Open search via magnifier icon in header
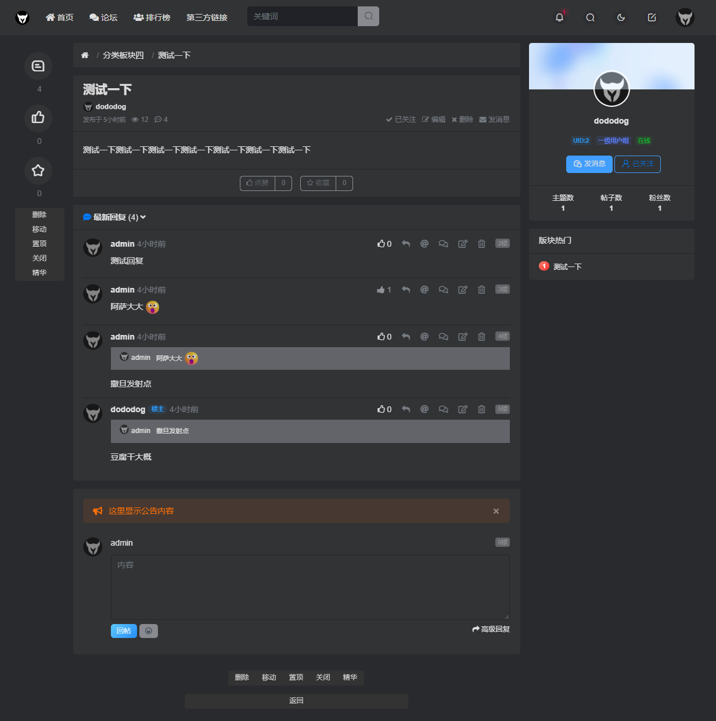This screenshot has height=721, width=716. 590,17
